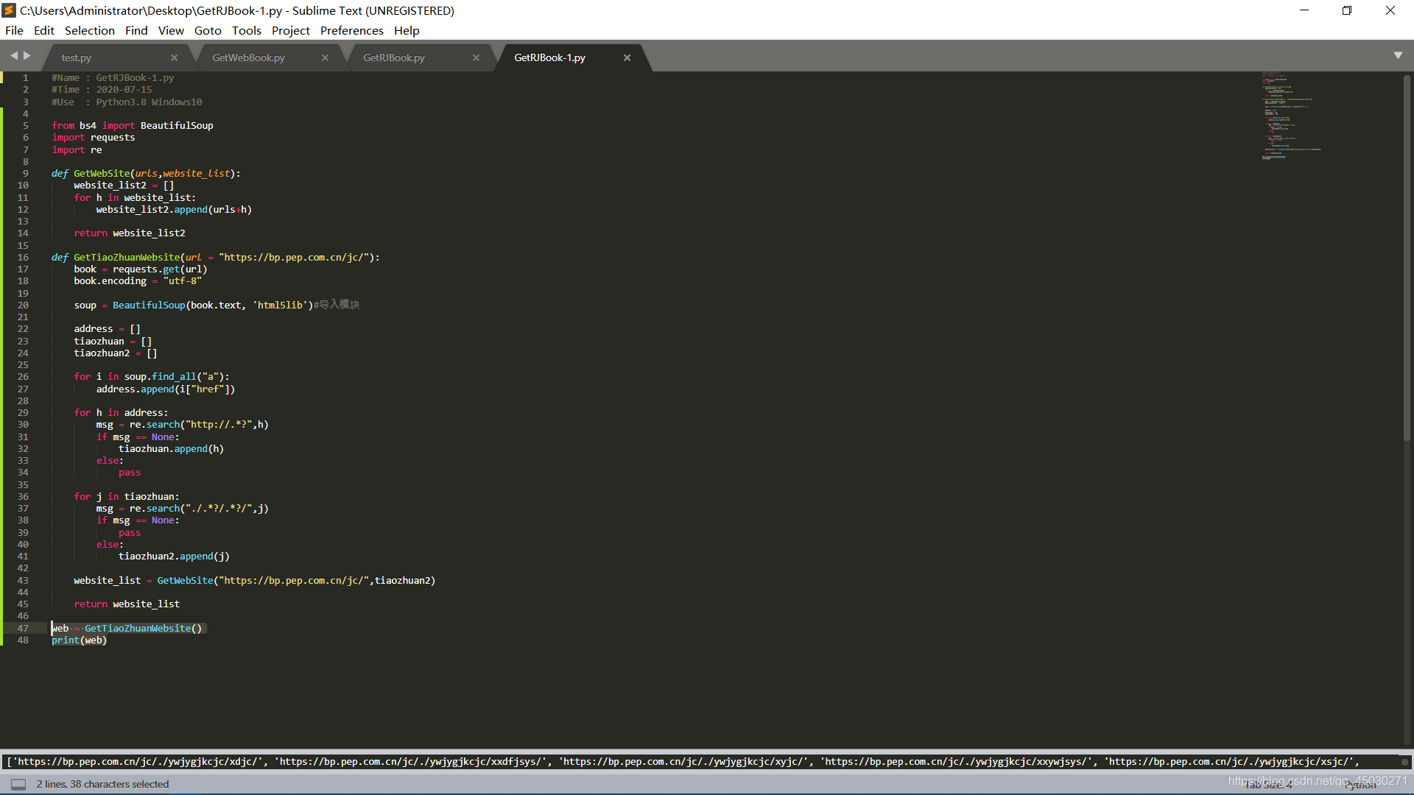Open the View menu
1414x795 pixels.
click(x=171, y=30)
